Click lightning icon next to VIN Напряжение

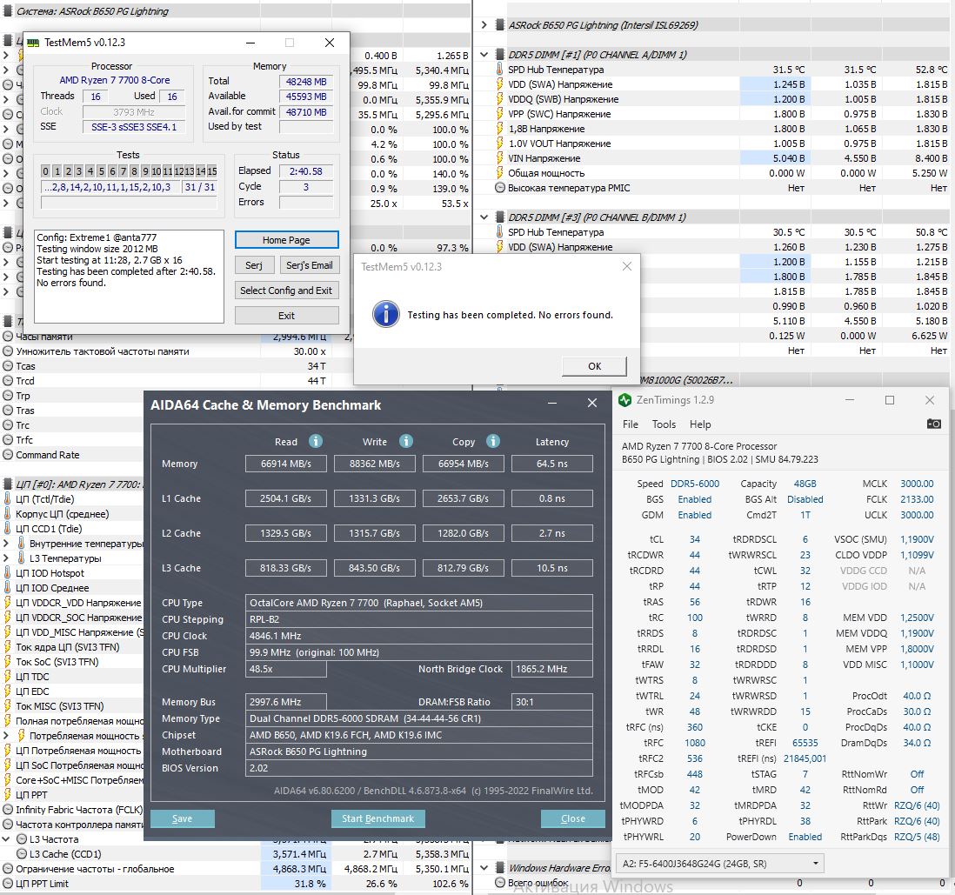(500, 158)
